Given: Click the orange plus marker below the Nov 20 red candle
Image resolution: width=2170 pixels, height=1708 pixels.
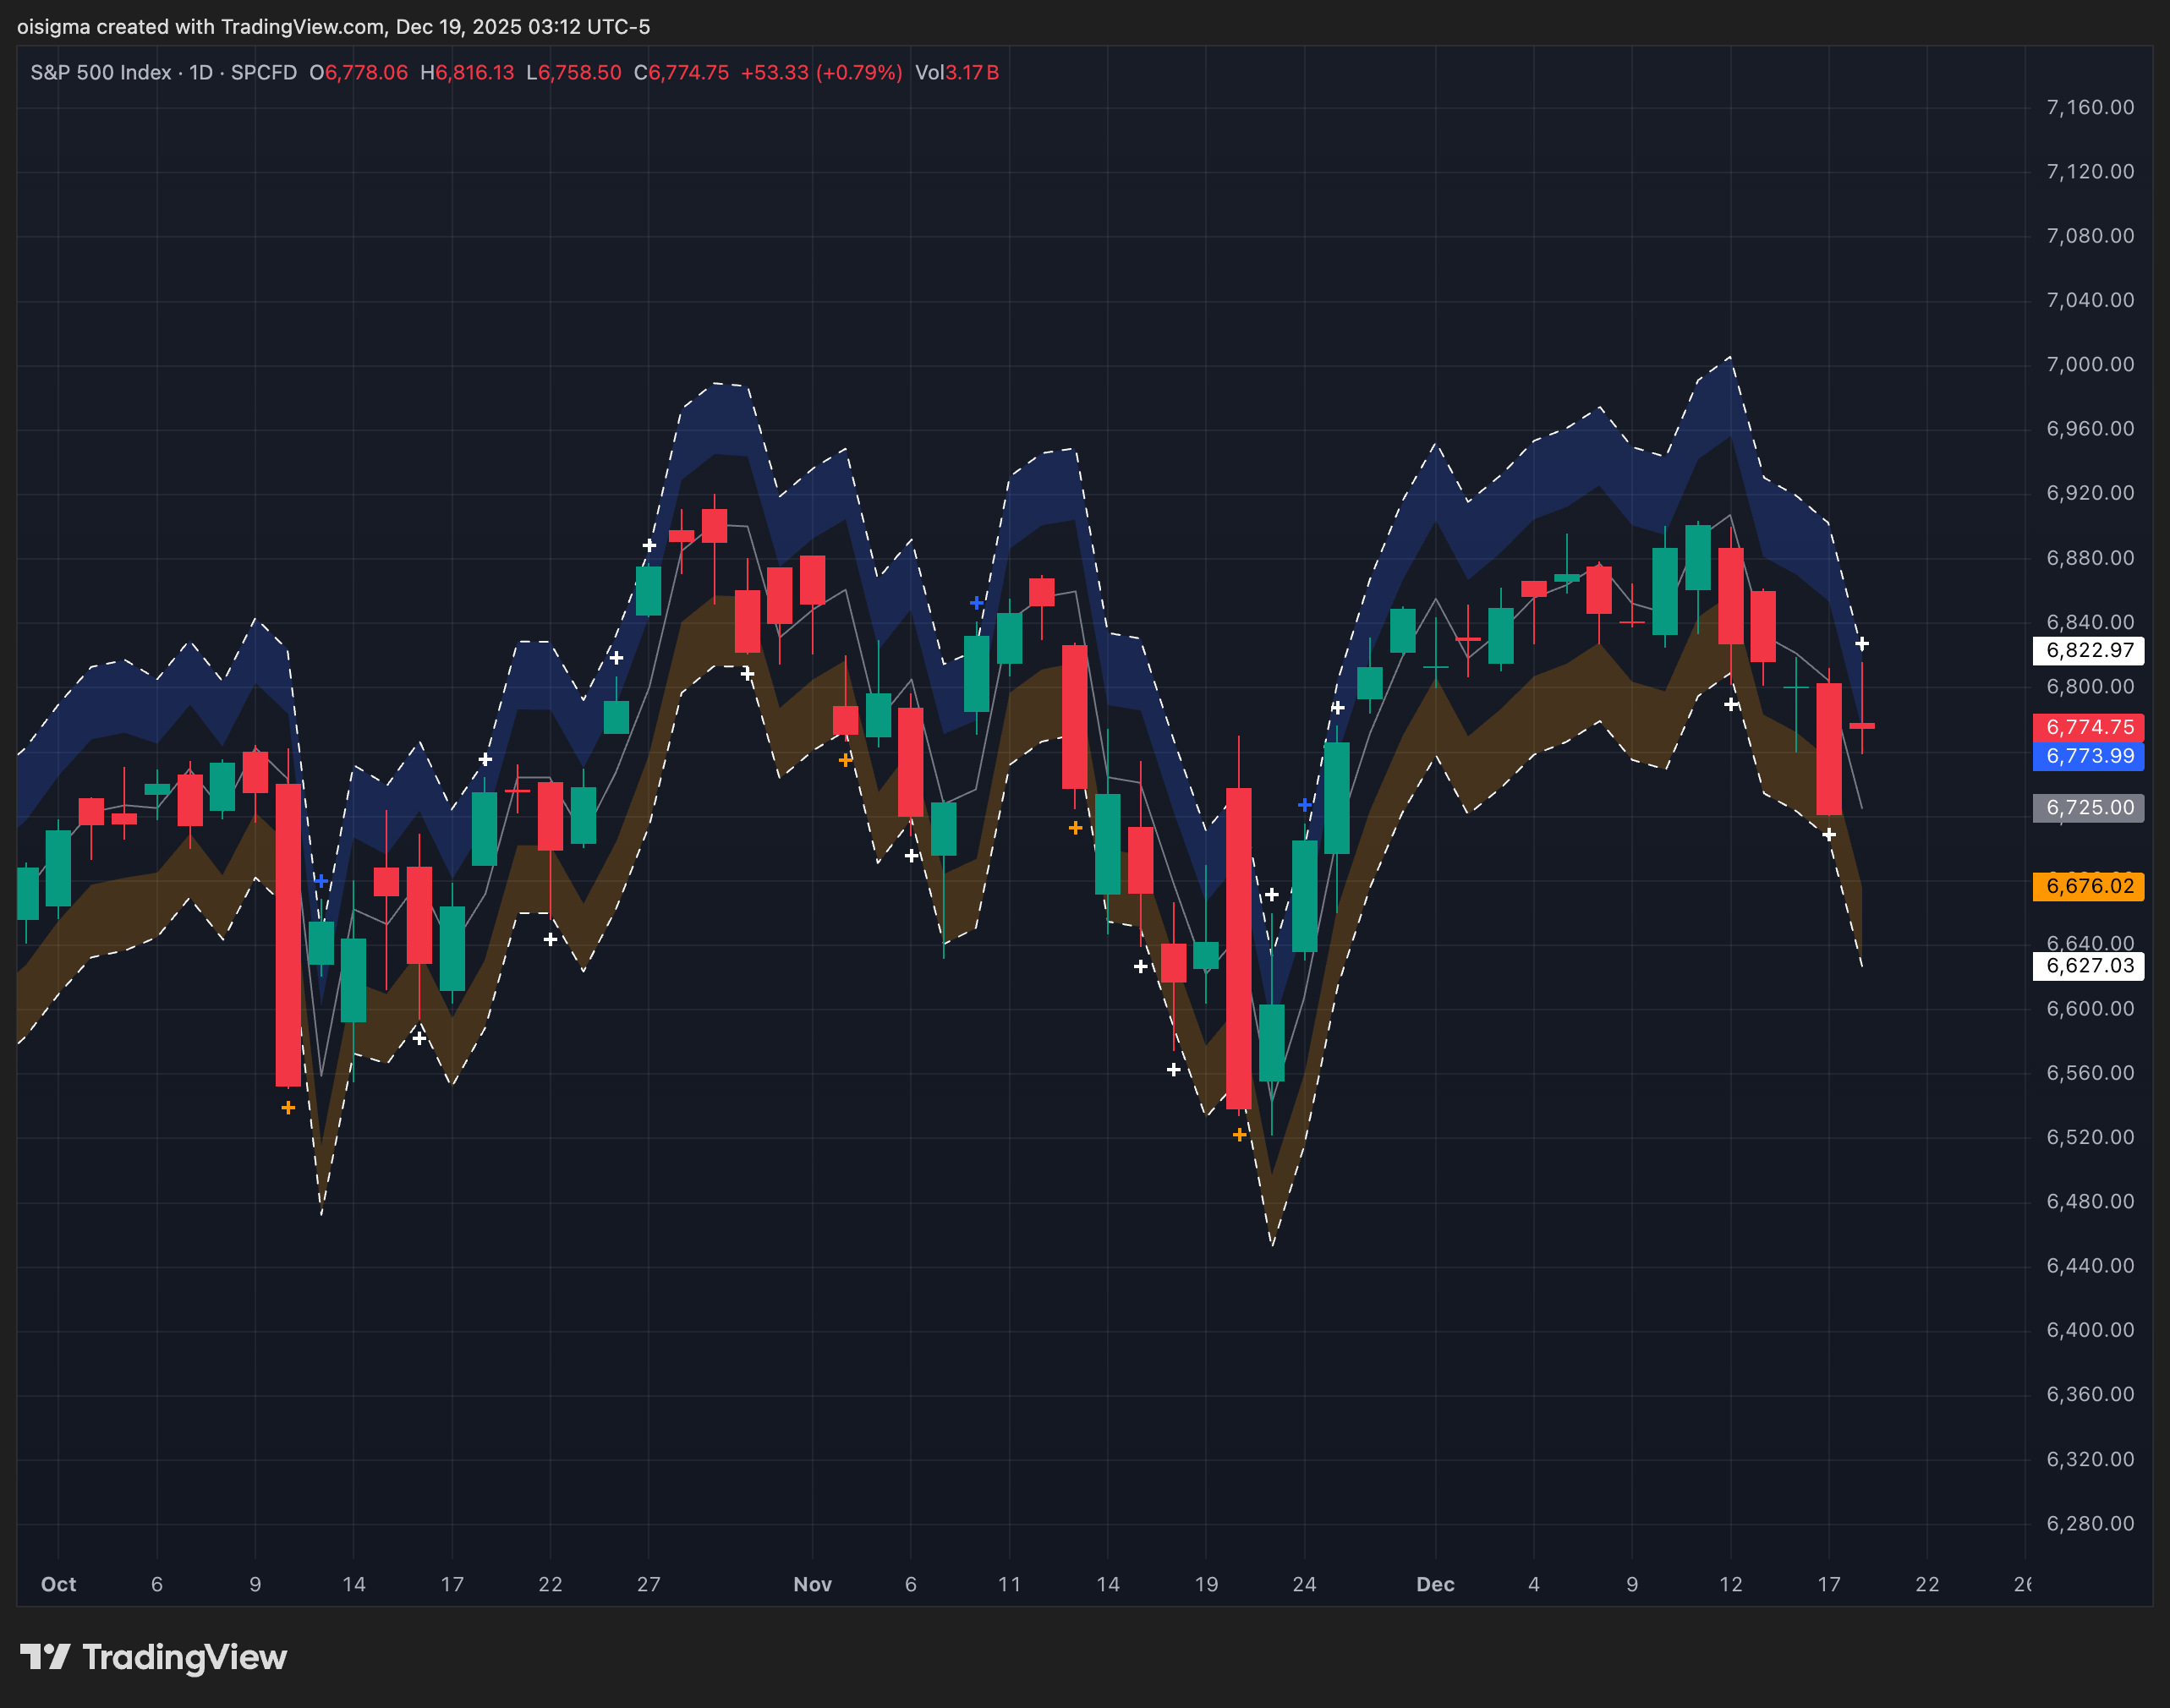Looking at the screenshot, I should 1240,1135.
